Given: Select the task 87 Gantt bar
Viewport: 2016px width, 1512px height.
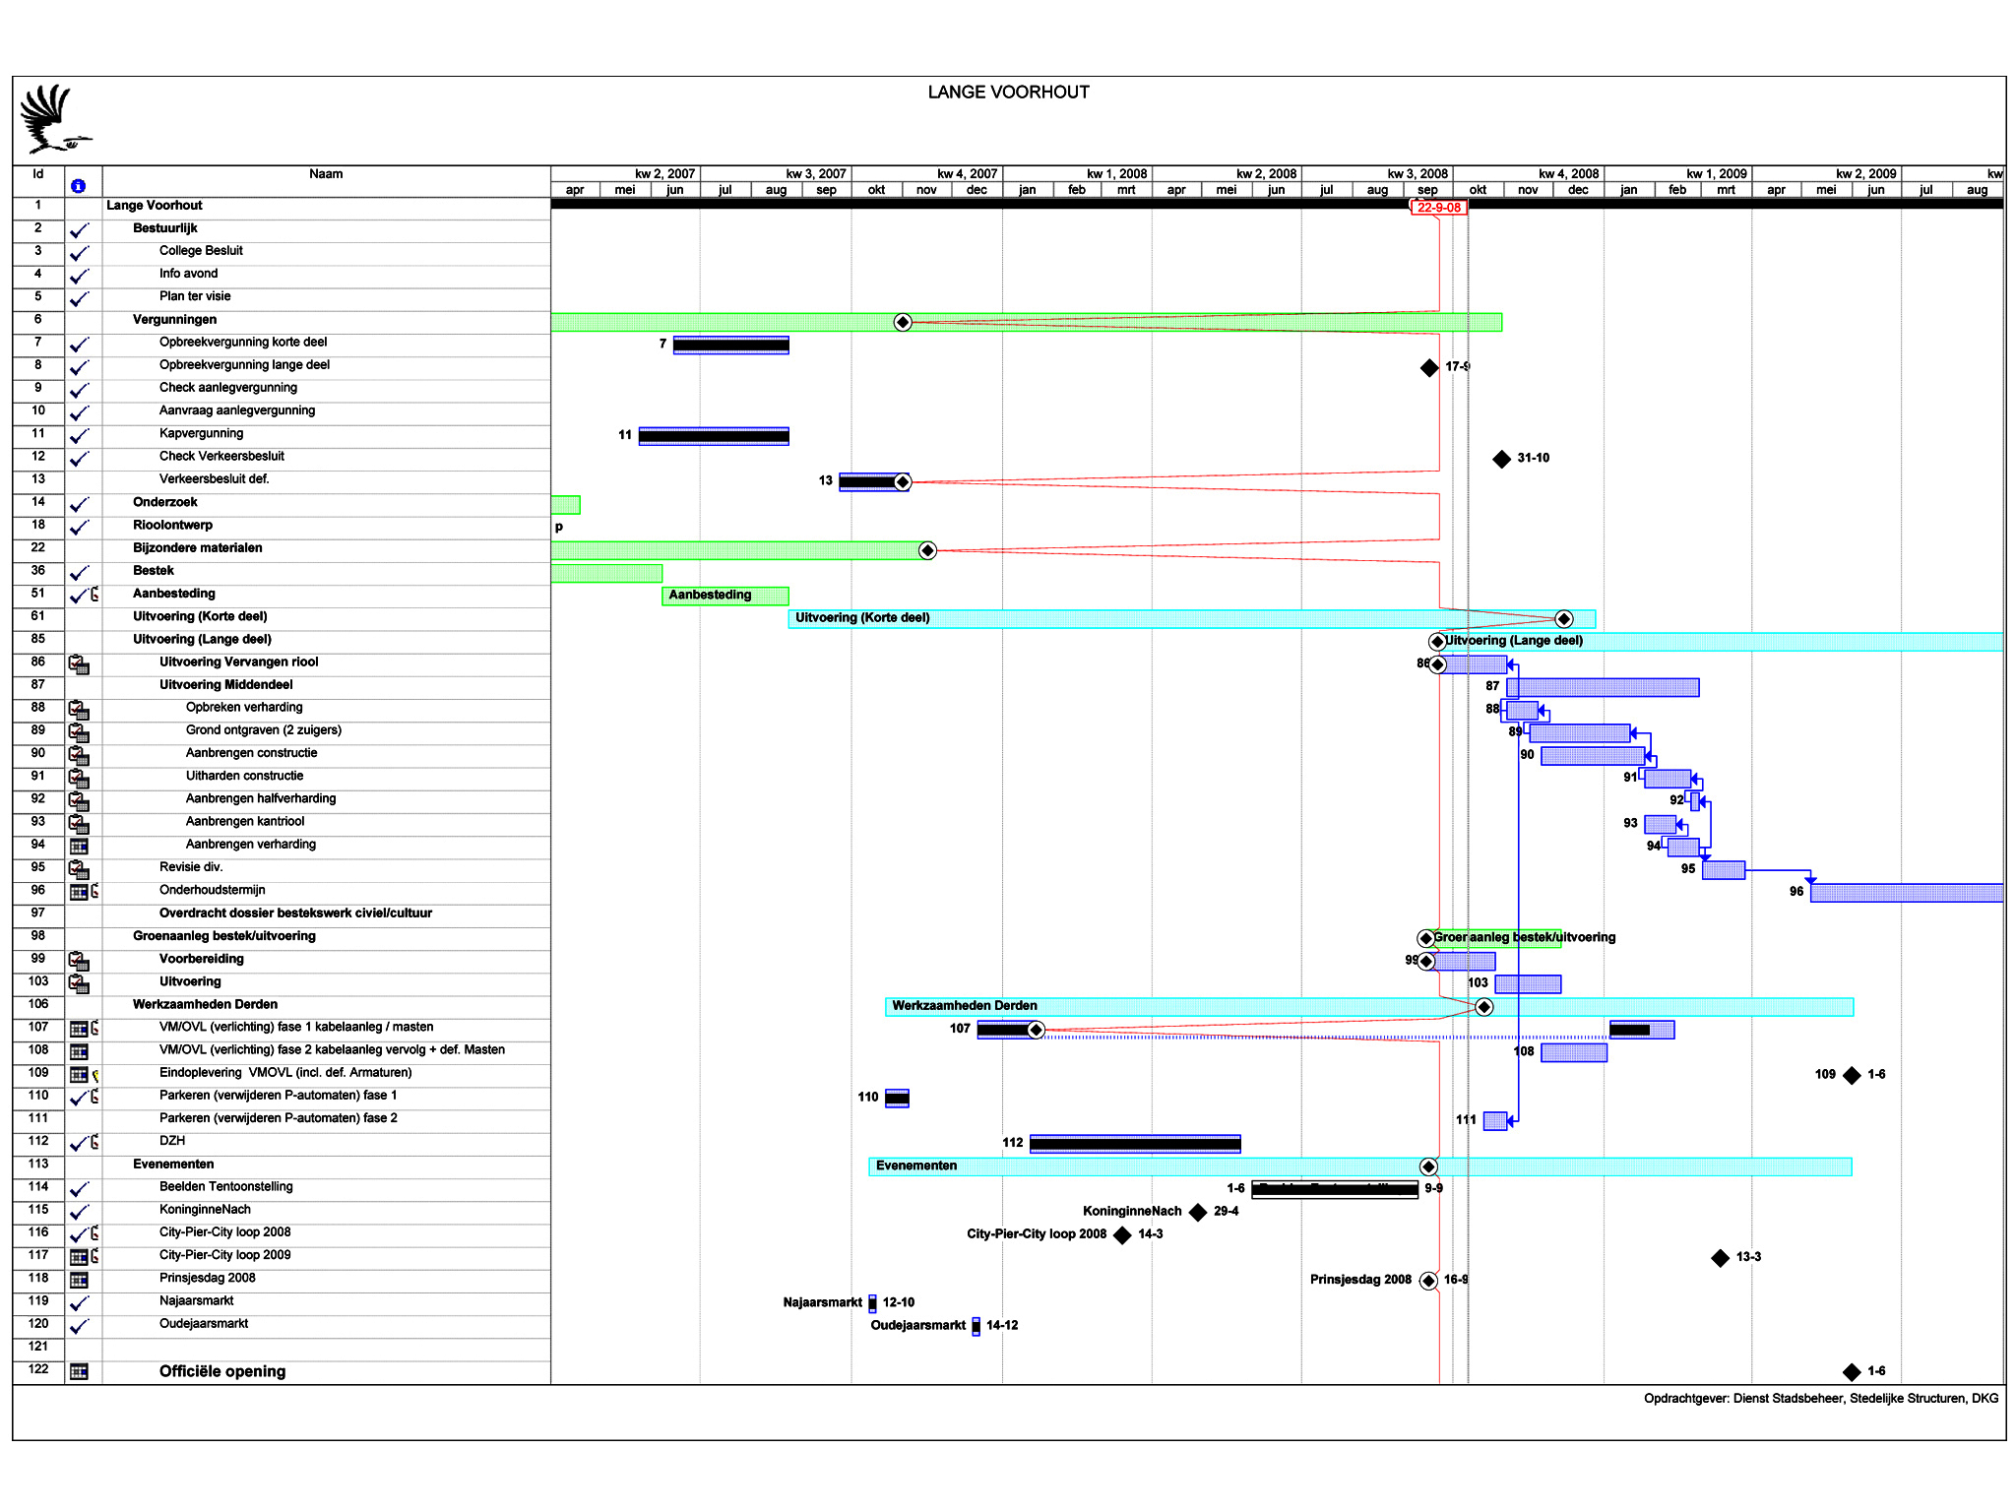Looking at the screenshot, I should (1603, 687).
